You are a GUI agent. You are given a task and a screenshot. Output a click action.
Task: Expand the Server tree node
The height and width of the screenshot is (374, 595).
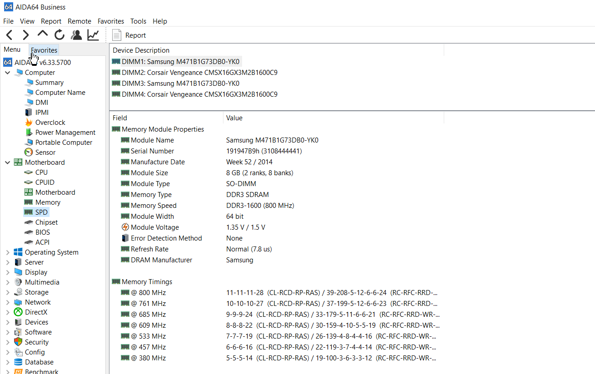[x=8, y=262]
